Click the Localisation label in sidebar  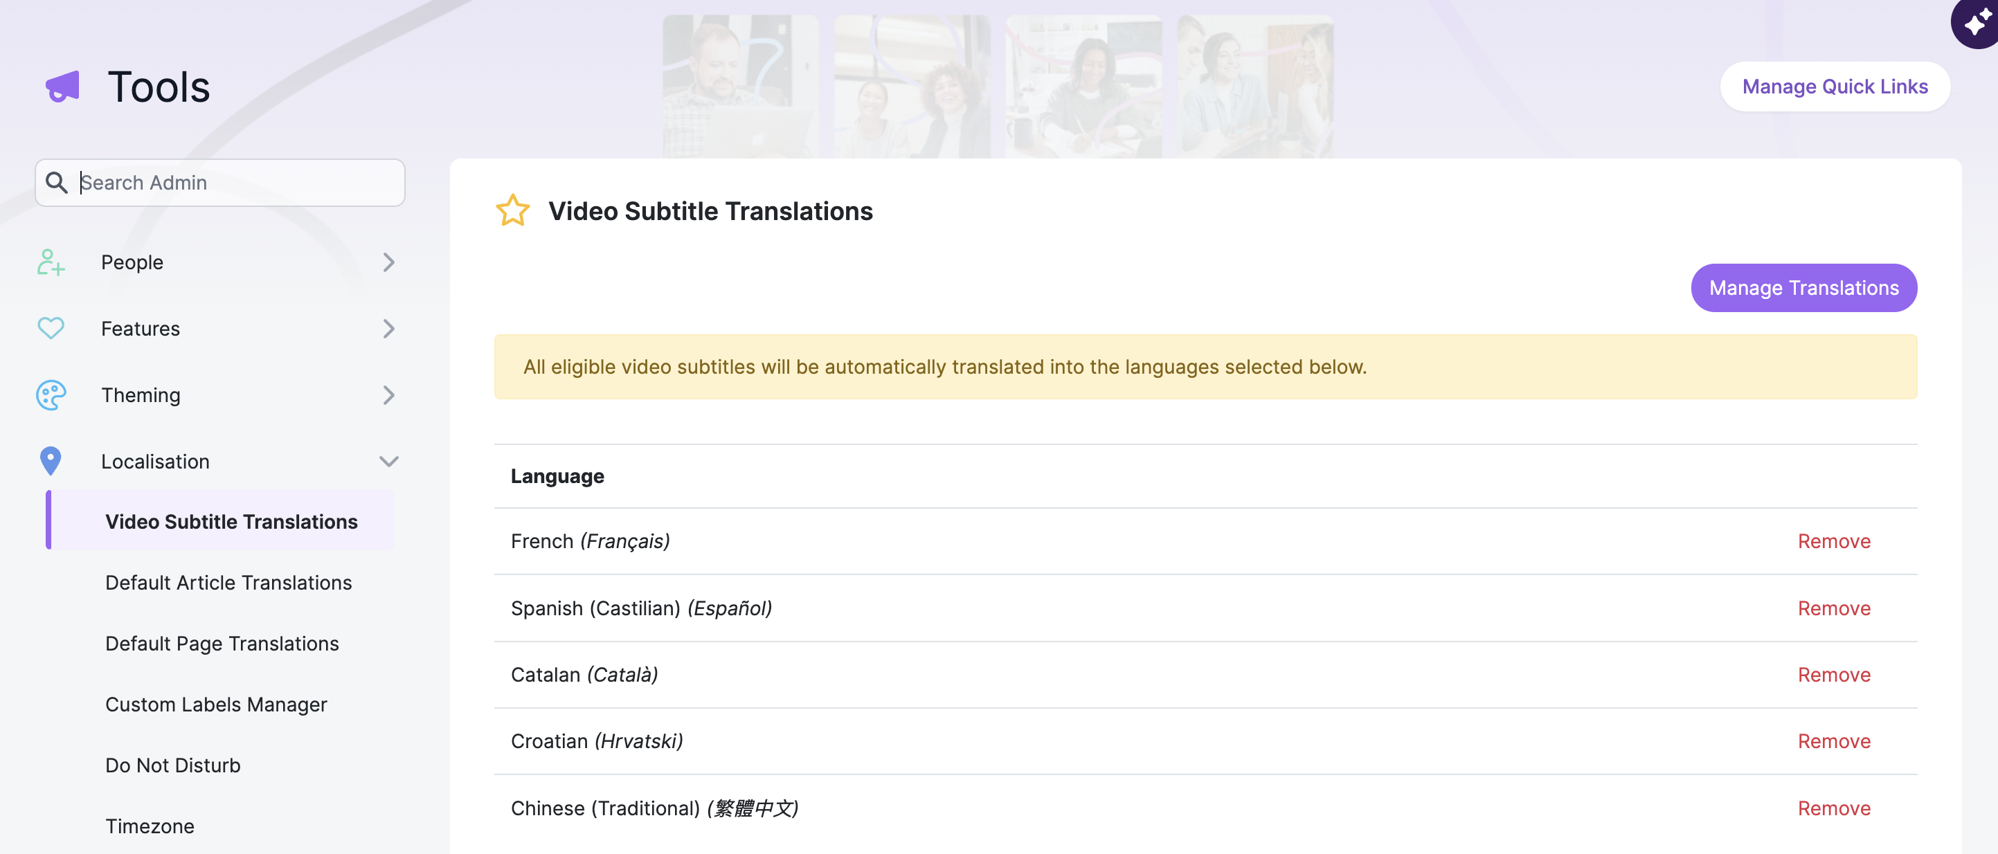coord(155,462)
